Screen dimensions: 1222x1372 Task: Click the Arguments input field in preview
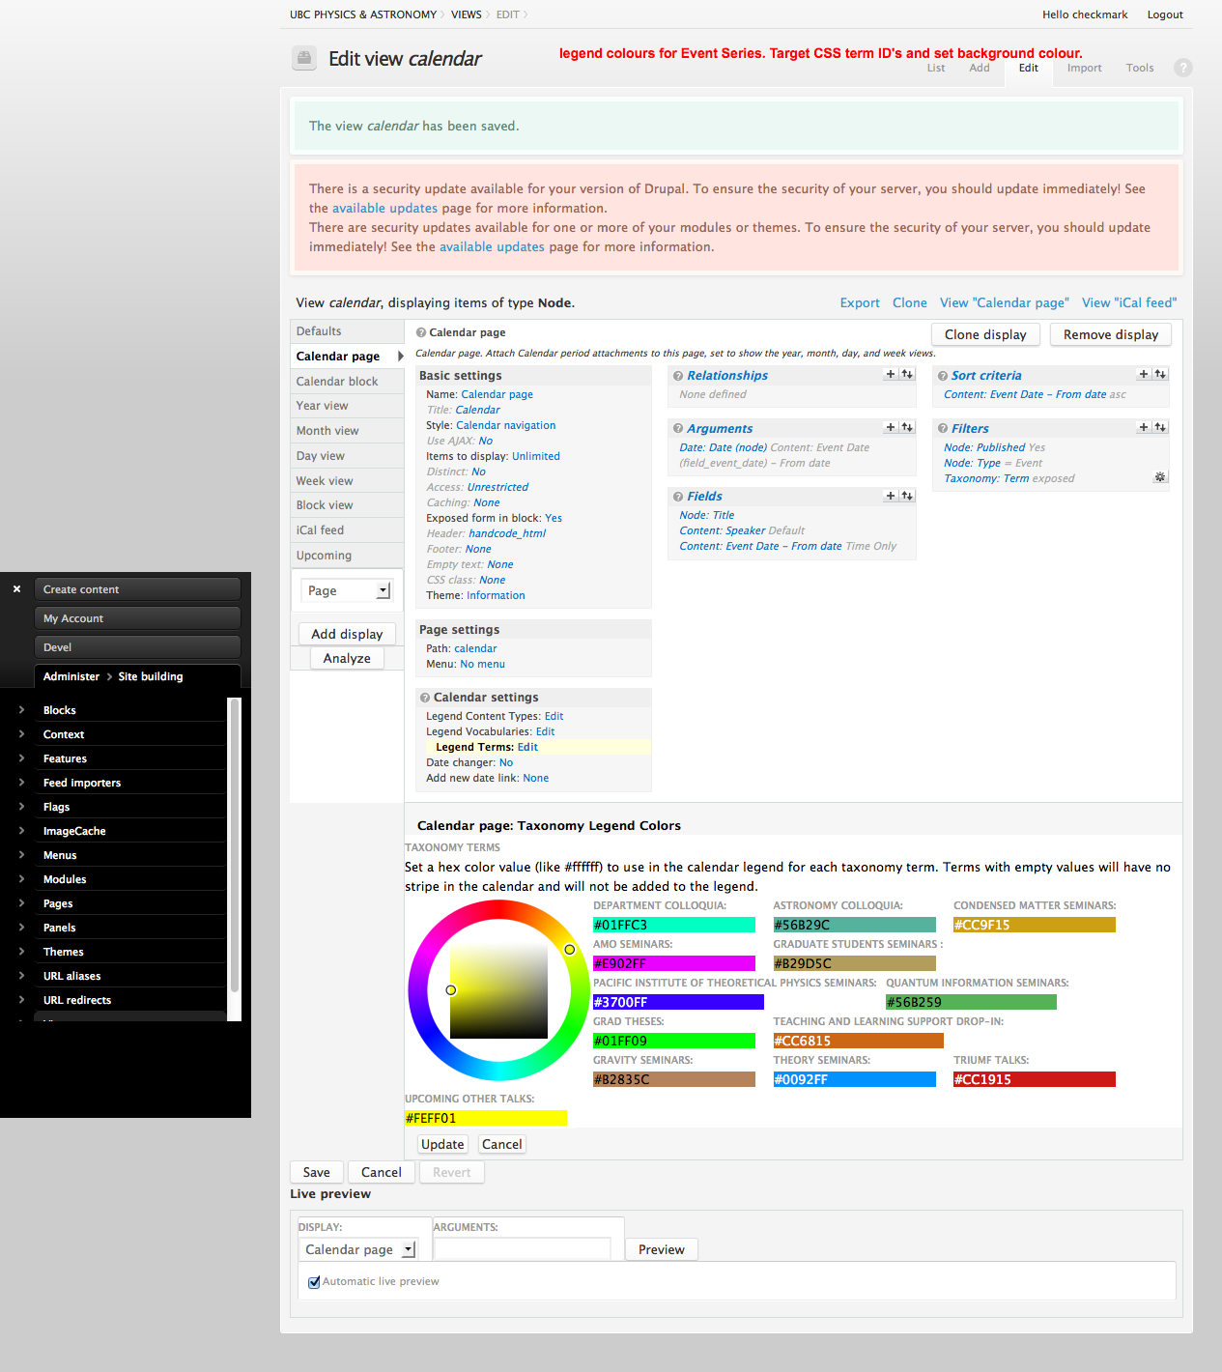pyautogui.click(x=523, y=1249)
